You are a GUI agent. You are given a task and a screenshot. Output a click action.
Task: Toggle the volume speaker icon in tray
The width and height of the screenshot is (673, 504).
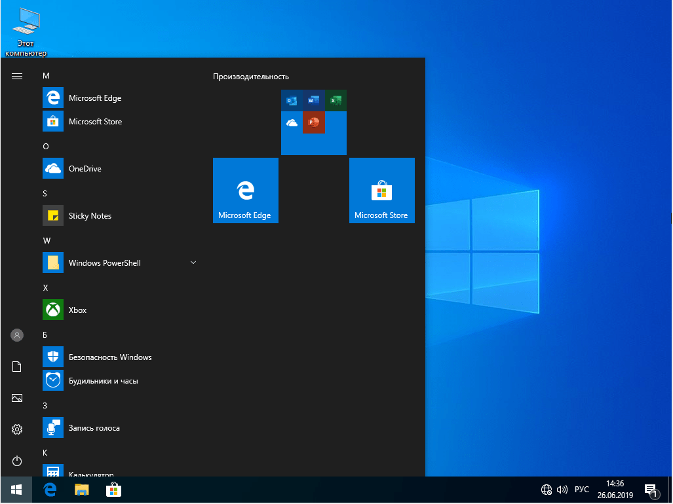[562, 490]
